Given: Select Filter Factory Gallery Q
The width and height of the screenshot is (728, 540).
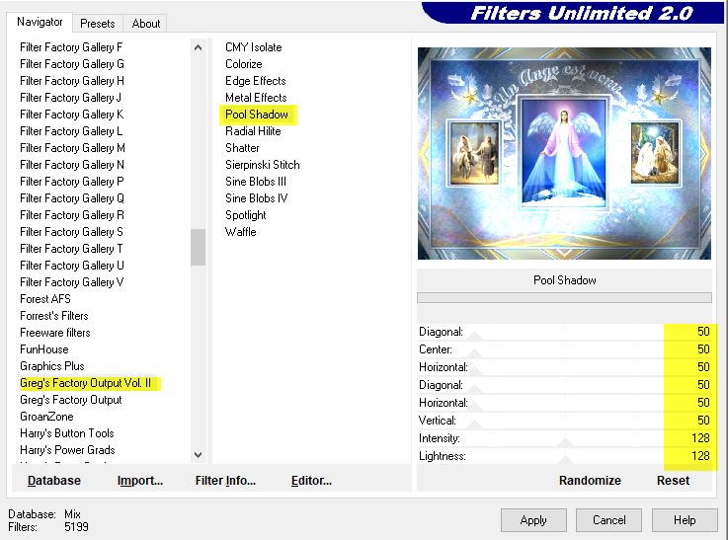Looking at the screenshot, I should (72, 198).
